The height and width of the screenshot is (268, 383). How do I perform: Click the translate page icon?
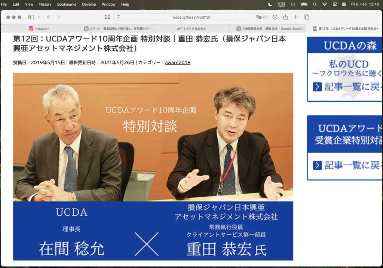(x=258, y=17)
